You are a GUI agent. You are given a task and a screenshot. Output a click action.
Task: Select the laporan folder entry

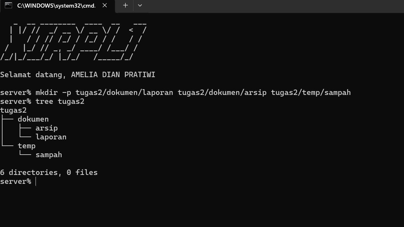coord(51,137)
